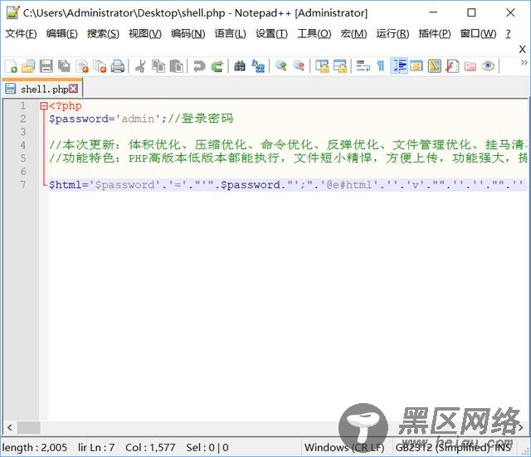Screen dimensions: 531x457
Task: Click line number 7 in the margin
Action: click(23, 185)
